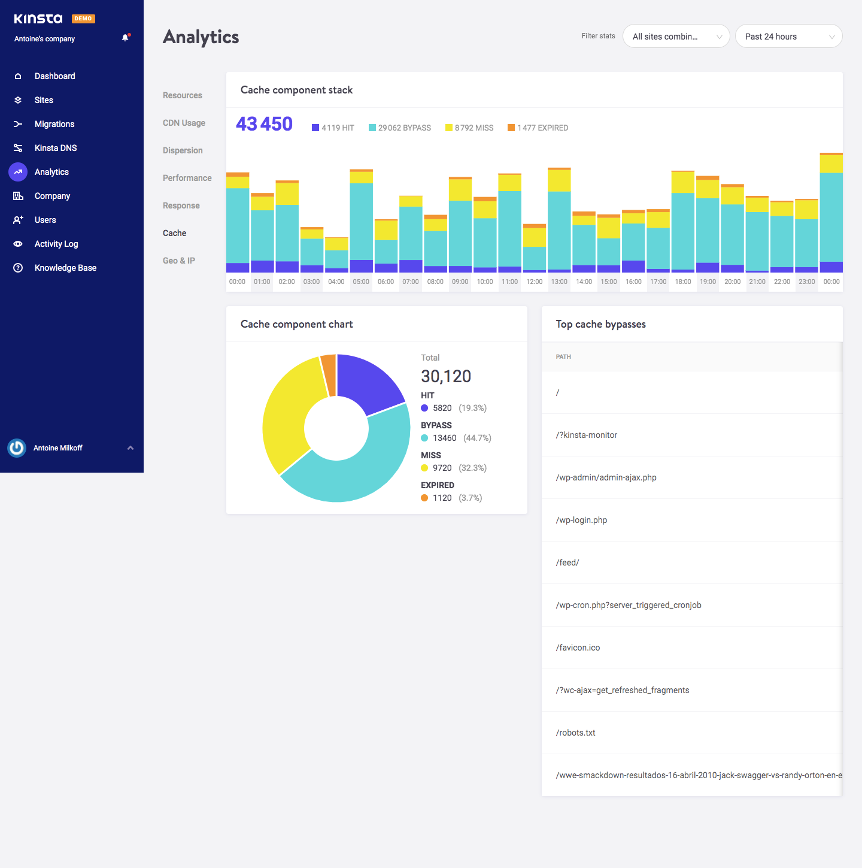
Task: Open the notification bell
Action: click(125, 37)
